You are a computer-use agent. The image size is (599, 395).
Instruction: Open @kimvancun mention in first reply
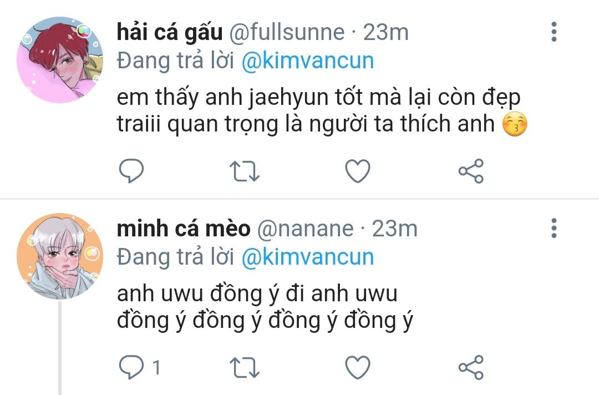308,60
